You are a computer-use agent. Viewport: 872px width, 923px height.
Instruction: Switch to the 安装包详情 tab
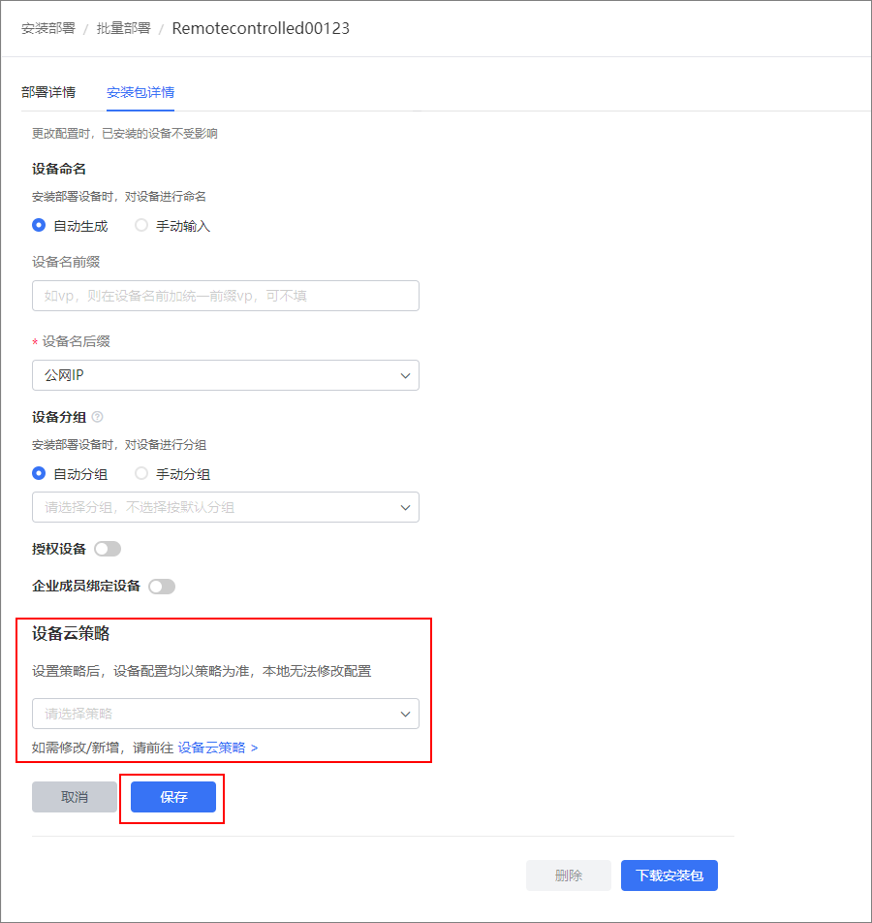[140, 92]
